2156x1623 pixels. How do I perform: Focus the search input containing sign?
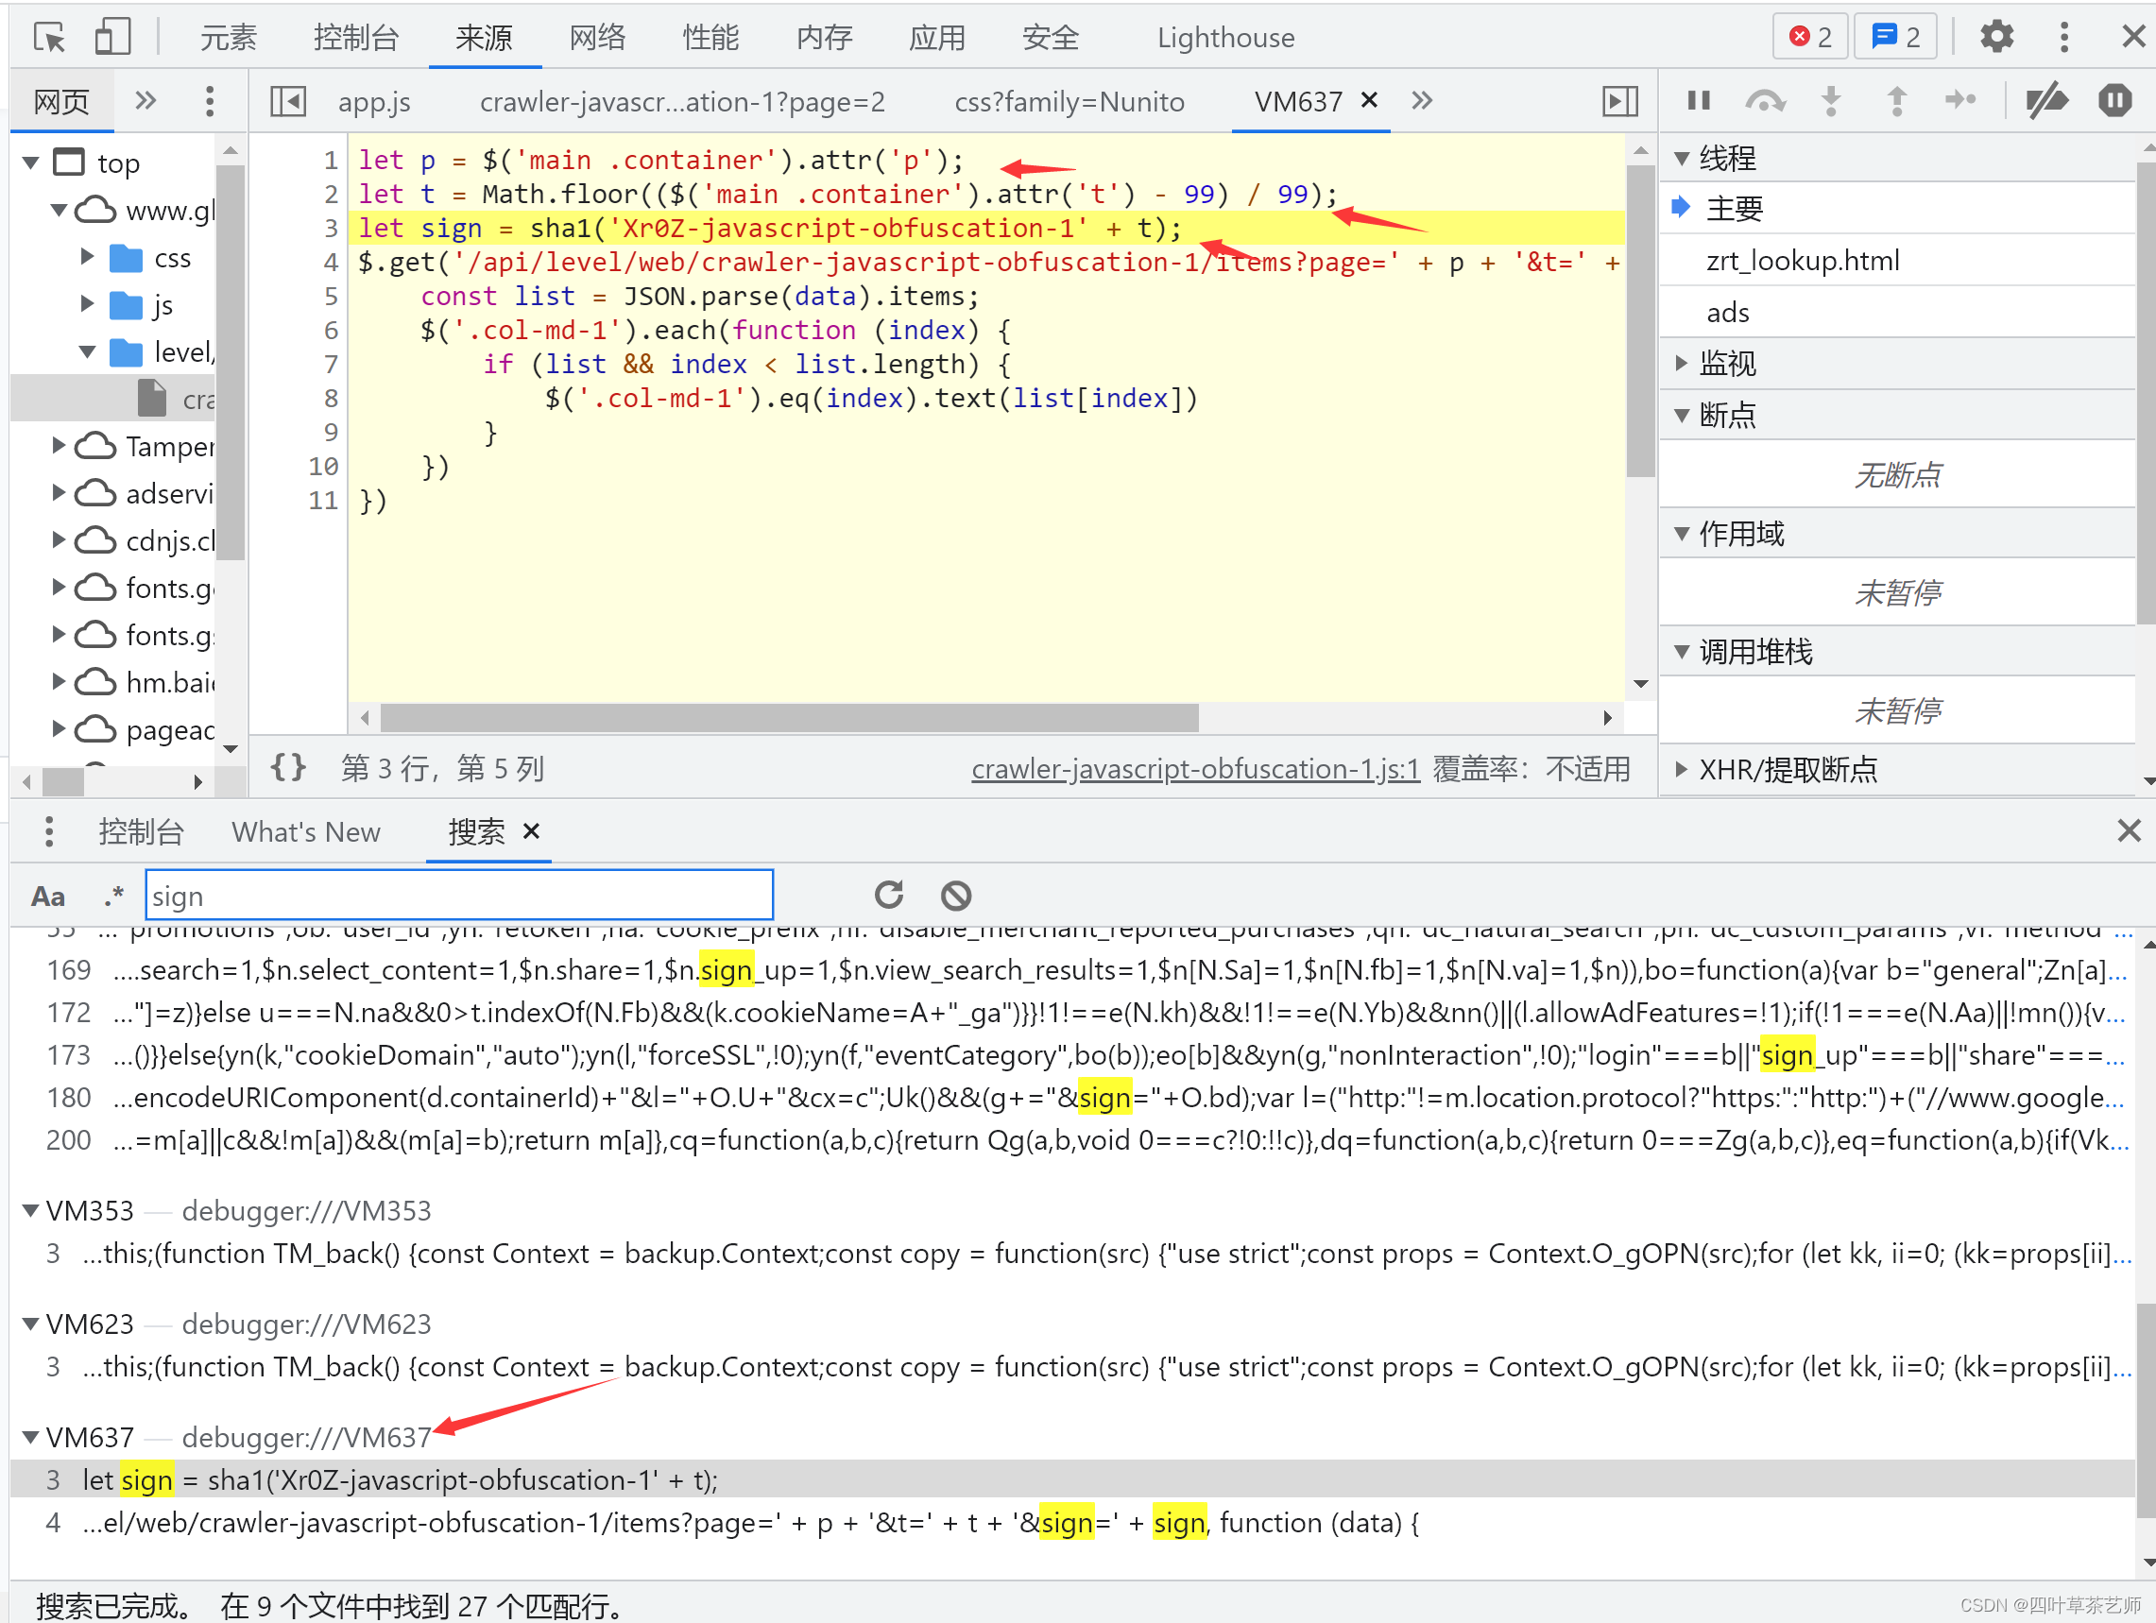[x=459, y=895]
